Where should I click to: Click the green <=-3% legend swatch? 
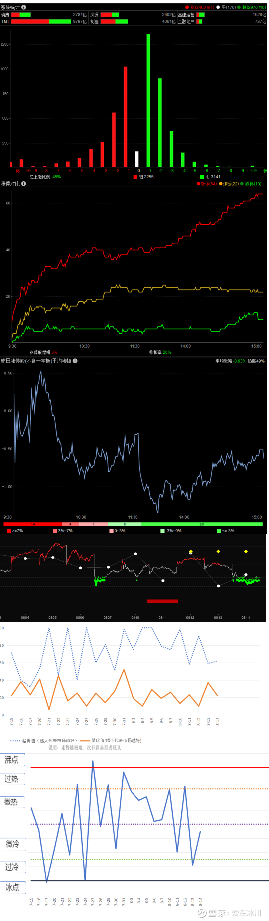tap(219, 531)
